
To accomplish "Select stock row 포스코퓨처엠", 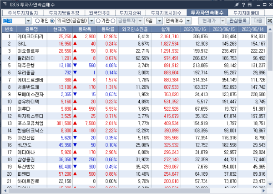I will tap(134, 123).
